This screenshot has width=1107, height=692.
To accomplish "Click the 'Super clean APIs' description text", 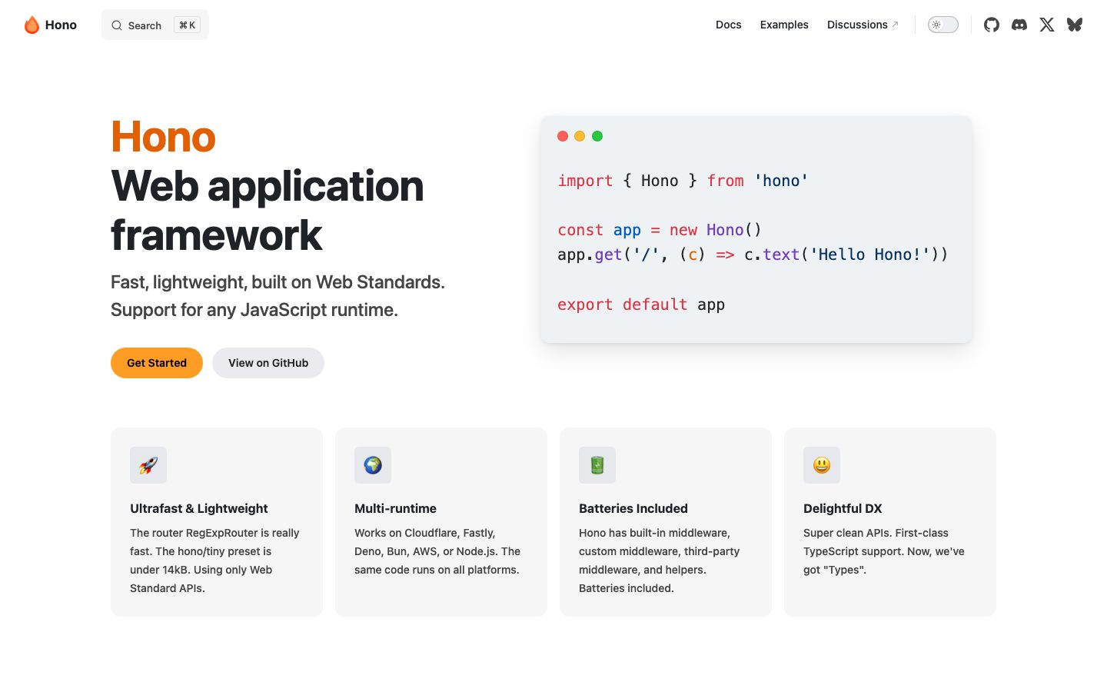I will [884, 551].
